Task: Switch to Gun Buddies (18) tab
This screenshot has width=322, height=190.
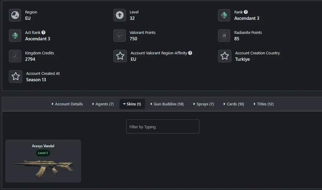Action: click(167, 104)
